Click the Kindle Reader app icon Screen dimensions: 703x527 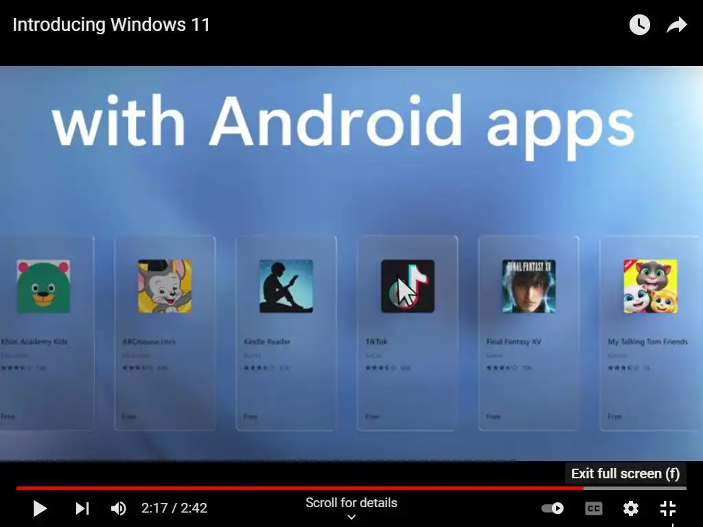(286, 286)
